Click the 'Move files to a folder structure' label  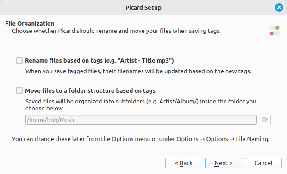point(90,90)
